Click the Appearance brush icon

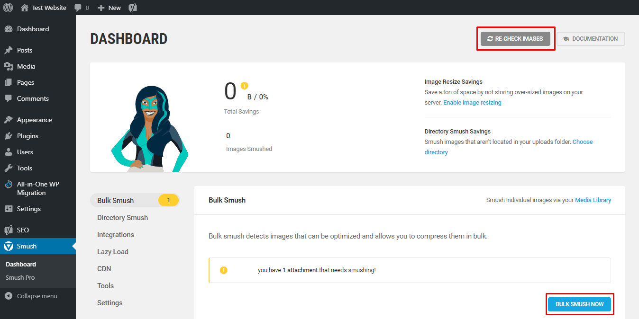[x=9, y=120]
